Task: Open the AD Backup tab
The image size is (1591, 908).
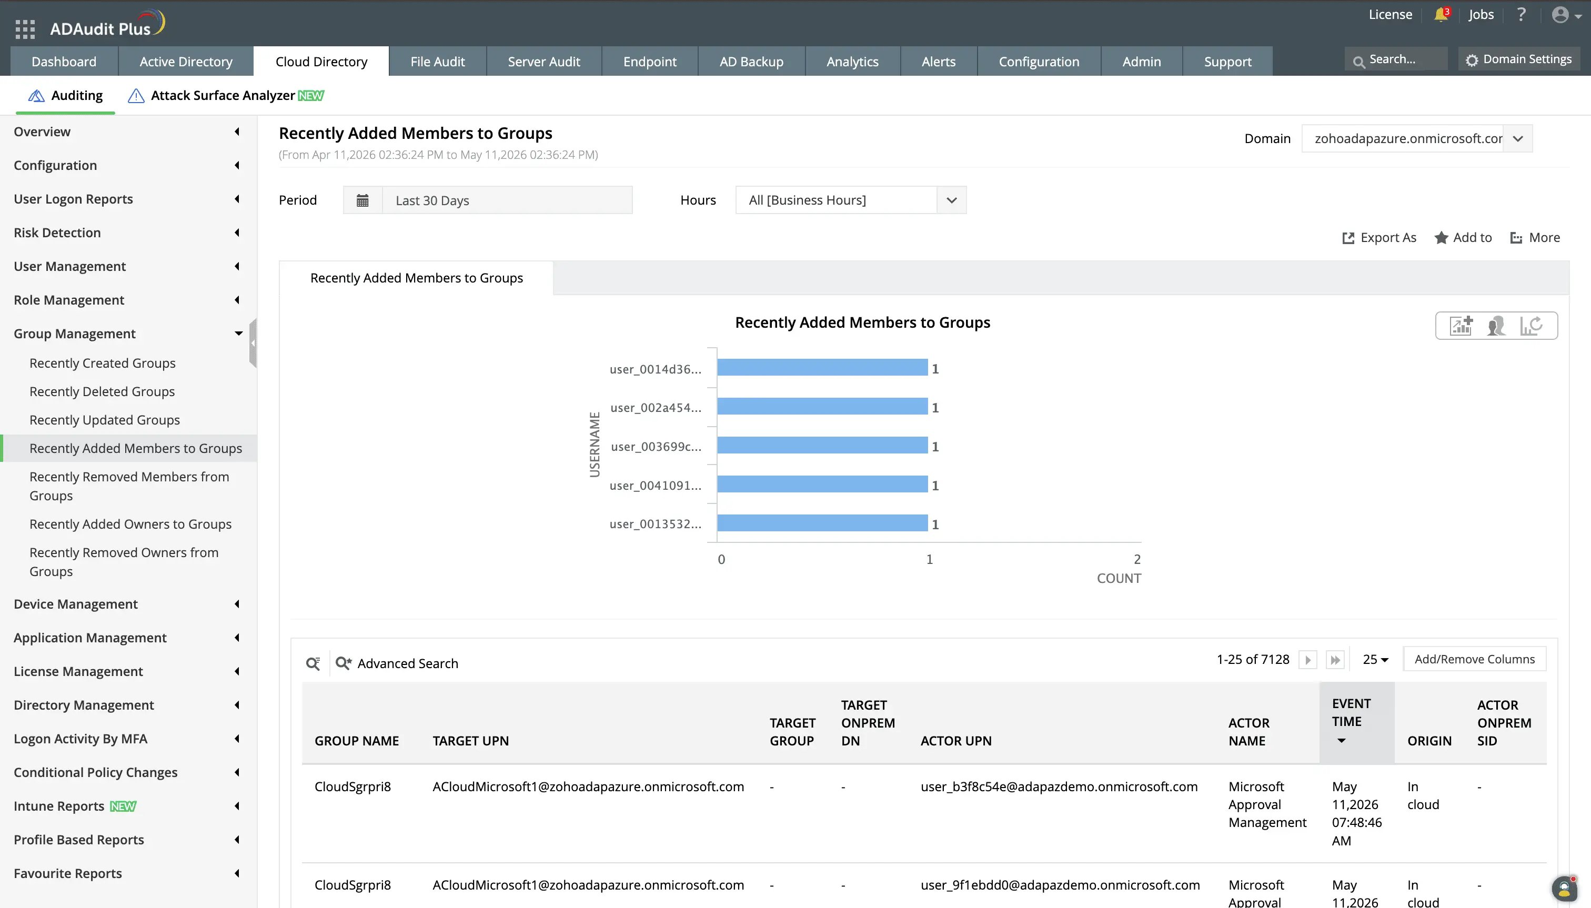Action: (x=751, y=61)
